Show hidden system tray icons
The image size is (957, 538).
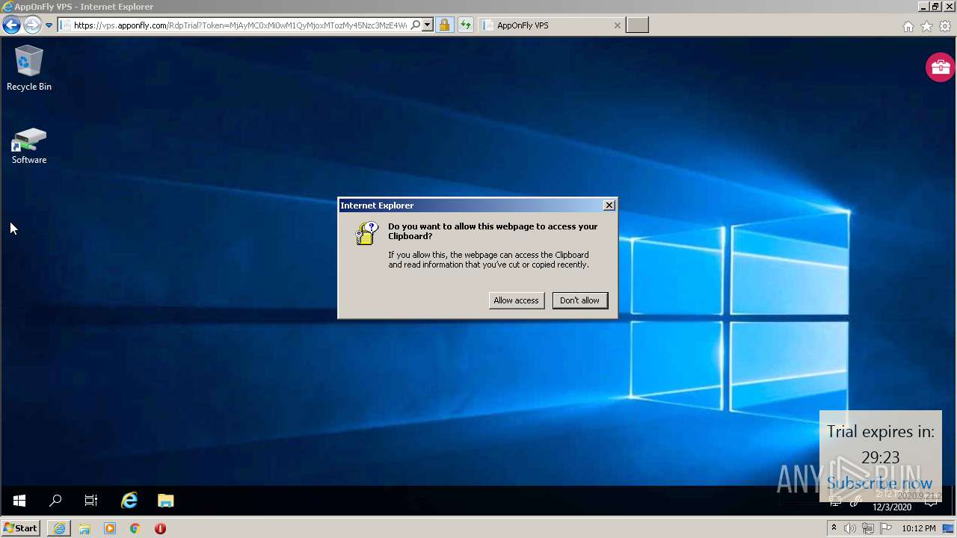click(x=834, y=528)
